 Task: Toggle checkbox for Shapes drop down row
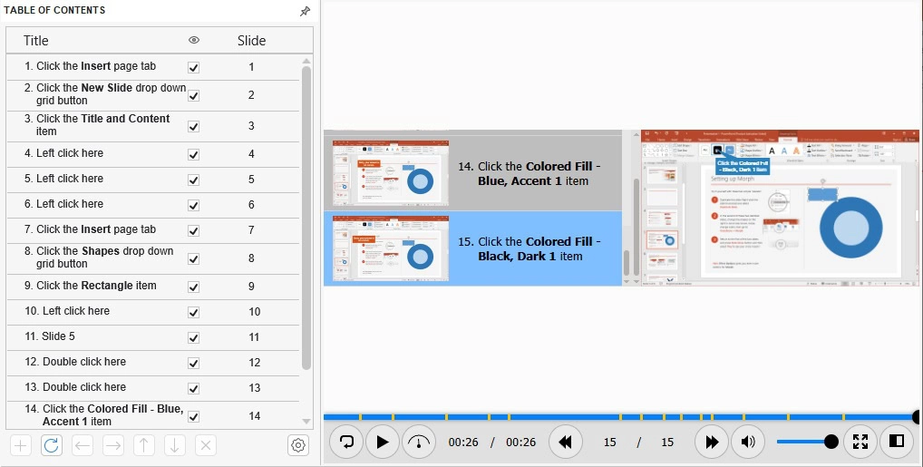tap(193, 258)
